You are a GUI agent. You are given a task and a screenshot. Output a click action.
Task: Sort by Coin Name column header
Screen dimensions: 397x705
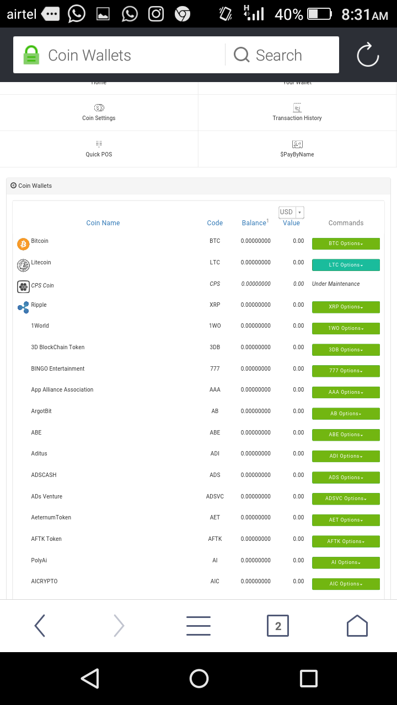(103, 223)
